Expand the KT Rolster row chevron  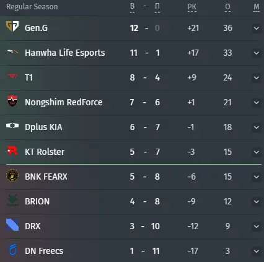point(257,152)
